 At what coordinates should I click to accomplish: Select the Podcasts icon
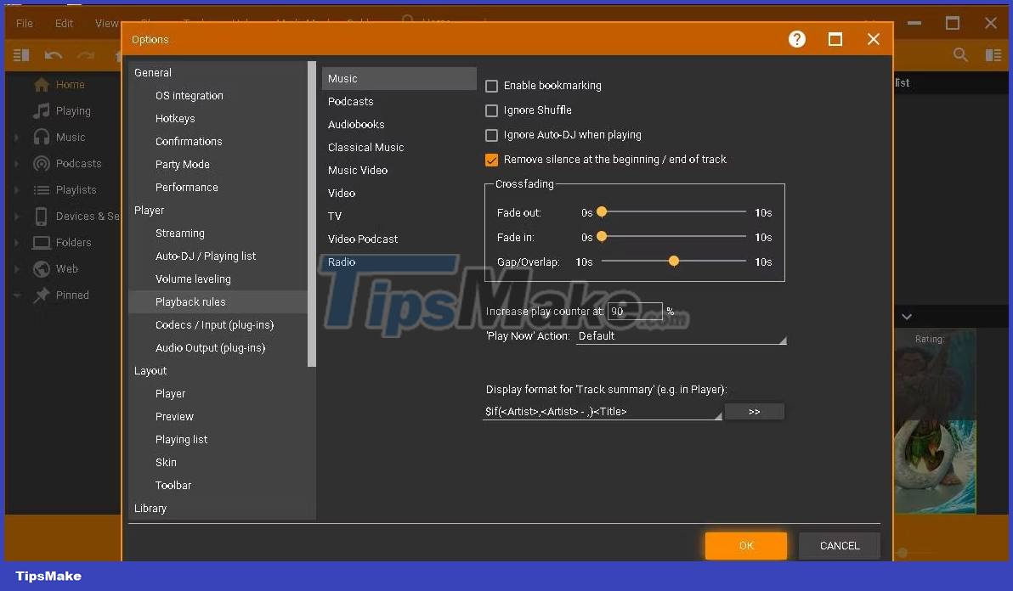pyautogui.click(x=41, y=163)
